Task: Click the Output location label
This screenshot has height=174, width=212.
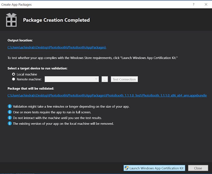Action: pyautogui.click(x=20, y=40)
